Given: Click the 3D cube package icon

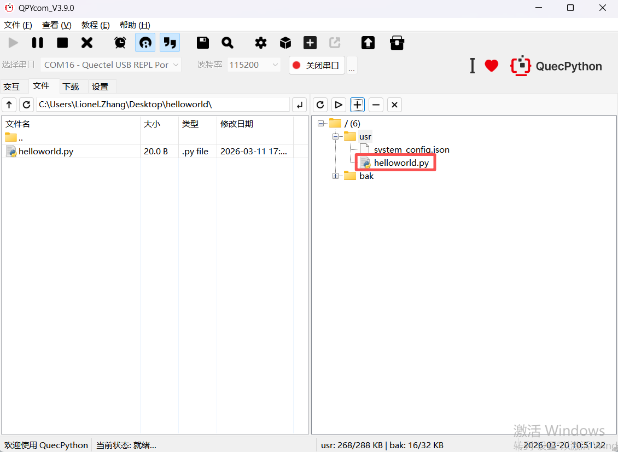Looking at the screenshot, I should [285, 43].
